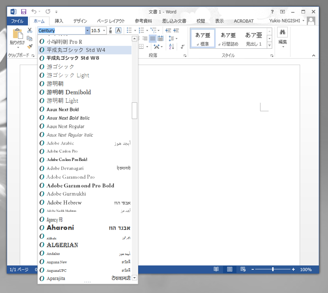Click font list scroll up arrow
The height and width of the screenshot is (293, 328).
pyautogui.click(x=135, y=38)
